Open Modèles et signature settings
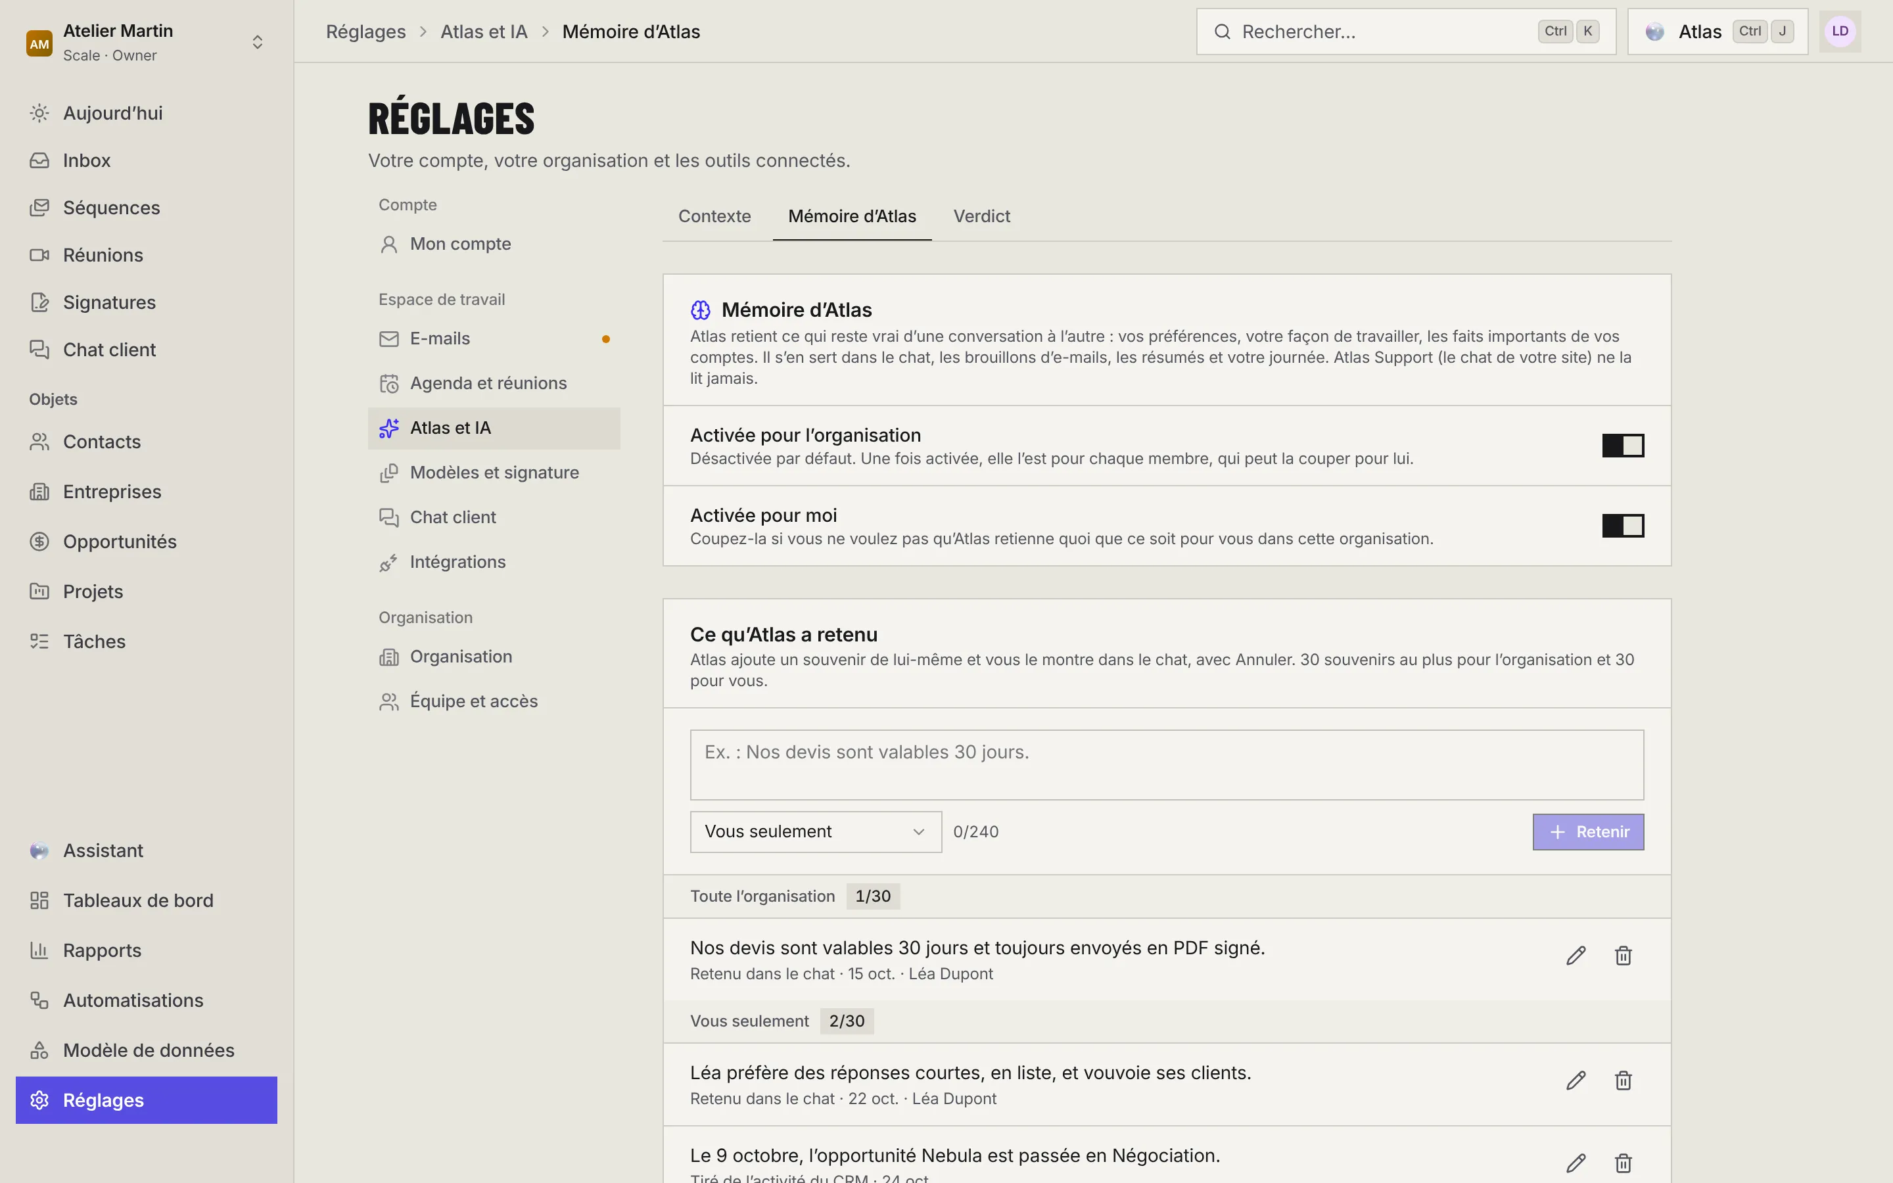The width and height of the screenshot is (1893, 1183). 494,473
